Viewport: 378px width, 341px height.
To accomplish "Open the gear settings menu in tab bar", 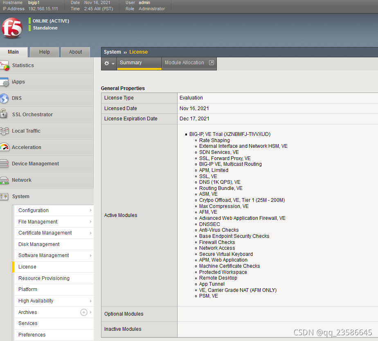I will [109, 63].
